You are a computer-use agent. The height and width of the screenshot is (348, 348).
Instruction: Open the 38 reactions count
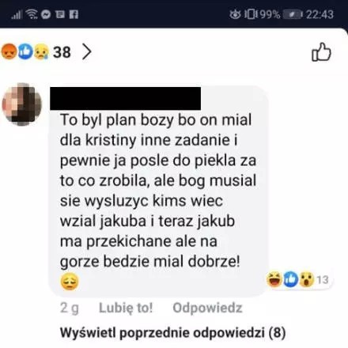click(62, 52)
